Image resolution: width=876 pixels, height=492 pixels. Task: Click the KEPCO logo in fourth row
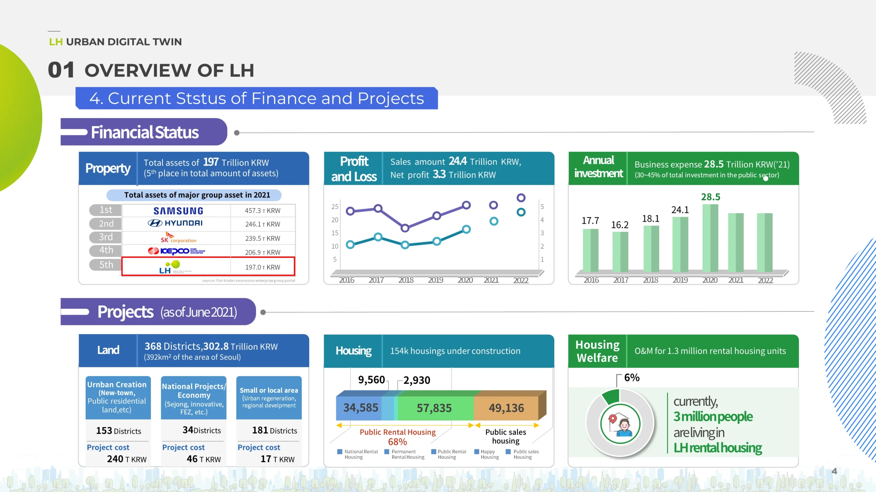point(176,251)
